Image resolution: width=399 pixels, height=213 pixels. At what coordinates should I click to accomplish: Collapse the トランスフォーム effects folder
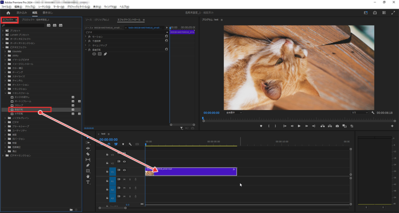click(x=5, y=93)
